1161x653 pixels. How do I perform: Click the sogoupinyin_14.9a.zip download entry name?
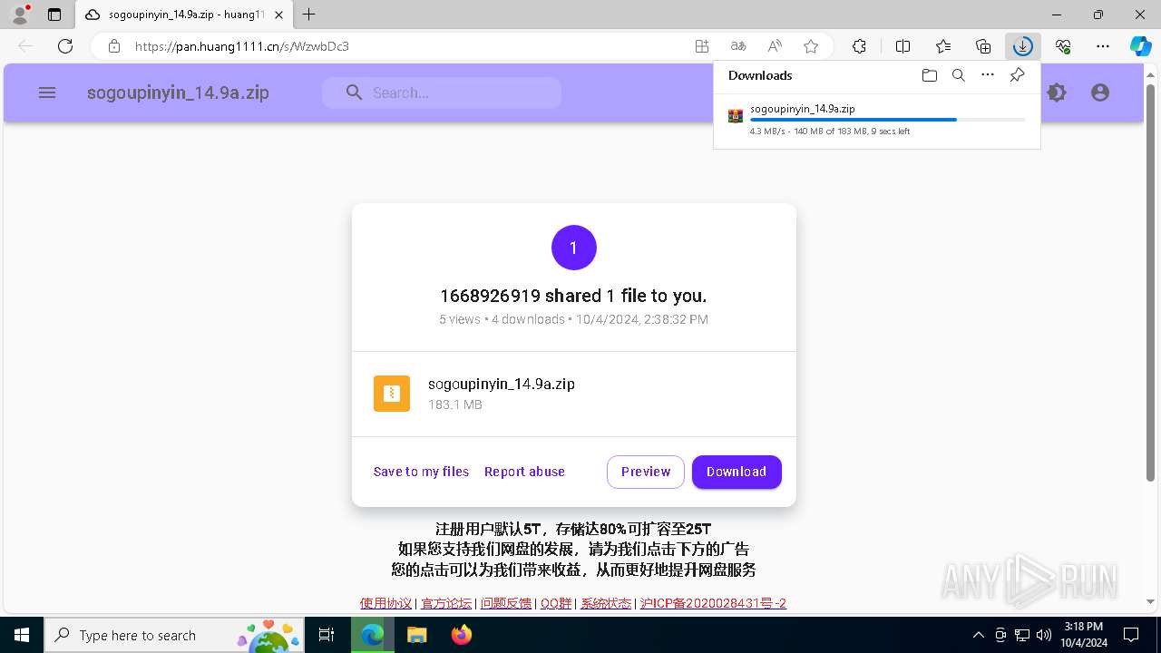point(802,109)
